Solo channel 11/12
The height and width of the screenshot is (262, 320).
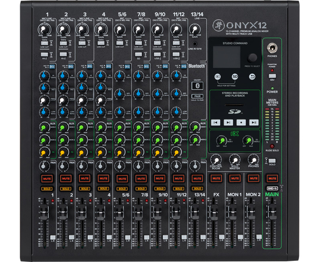179,189
